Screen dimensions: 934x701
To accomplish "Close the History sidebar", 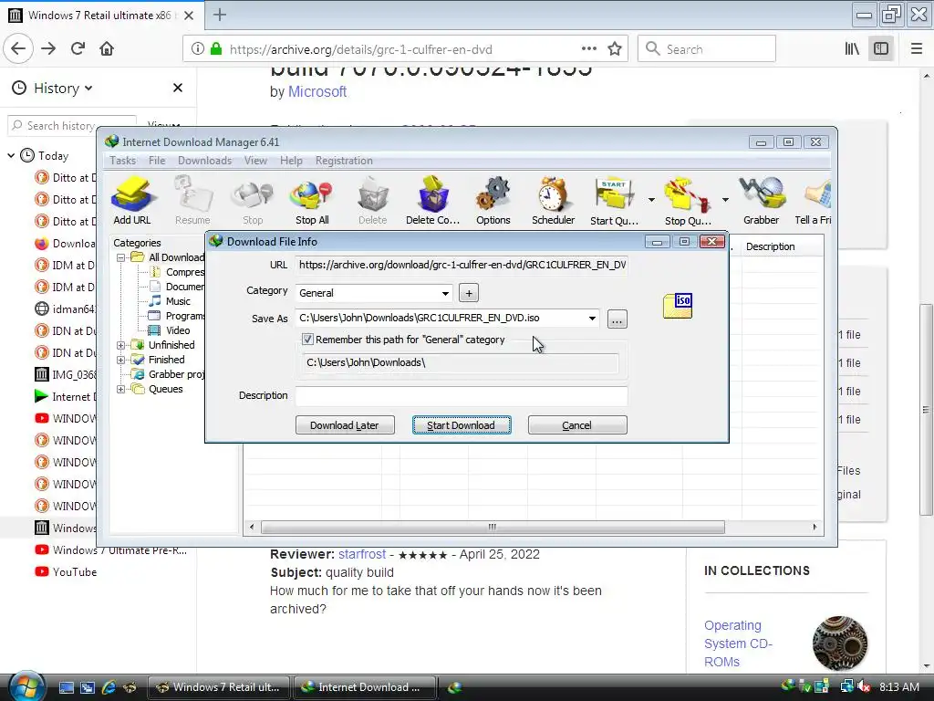I will (178, 88).
